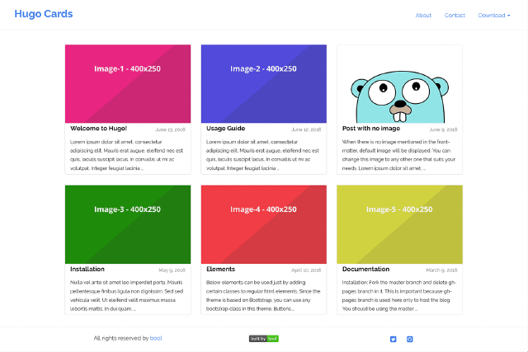This screenshot has width=528, height=352.
Task: Click the Instagram icon in footer
Action: coord(410,339)
